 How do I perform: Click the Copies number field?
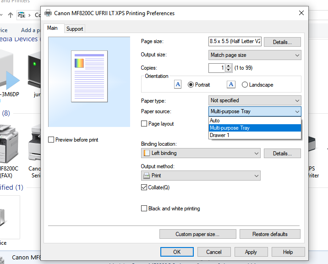click(x=217, y=68)
